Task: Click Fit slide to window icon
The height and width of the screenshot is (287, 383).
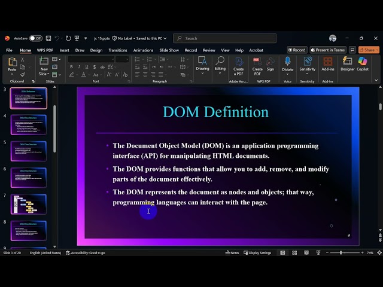Action: pyautogui.click(x=379, y=253)
